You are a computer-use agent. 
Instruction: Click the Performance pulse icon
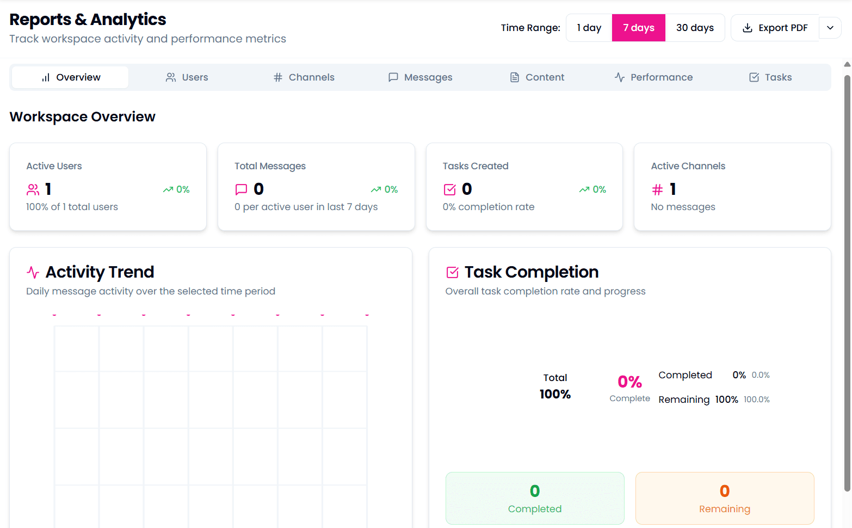tap(620, 77)
